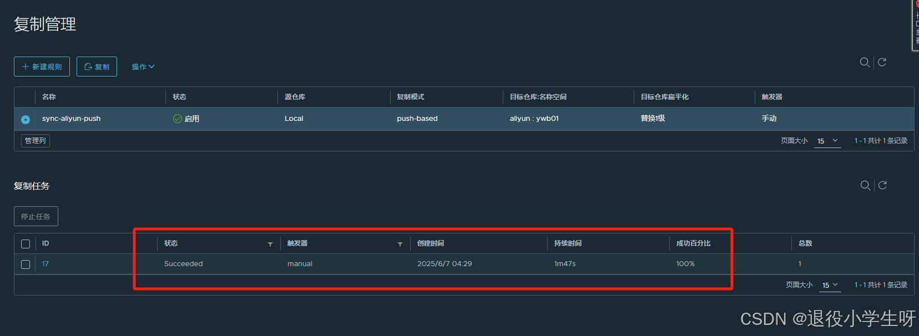The width and height of the screenshot is (919, 336).
Task: Click the 1m47s duration cell
Action: pyautogui.click(x=565, y=264)
